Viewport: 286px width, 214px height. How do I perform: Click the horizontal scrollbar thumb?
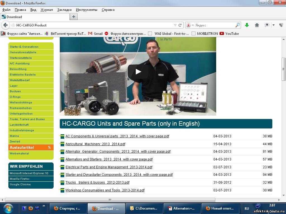(x=110, y=200)
